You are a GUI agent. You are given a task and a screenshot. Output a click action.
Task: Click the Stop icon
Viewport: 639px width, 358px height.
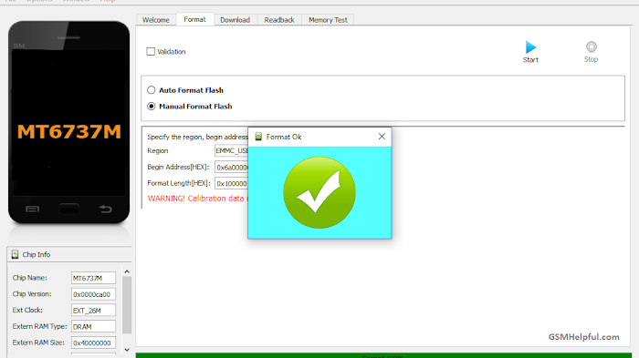pos(592,46)
